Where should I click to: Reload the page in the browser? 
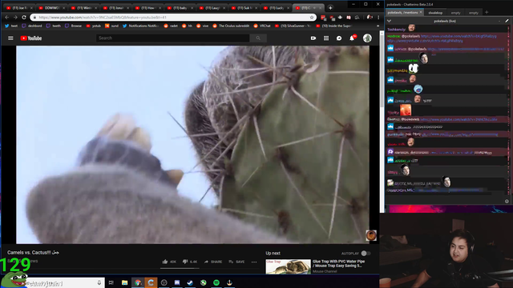tap(24, 18)
